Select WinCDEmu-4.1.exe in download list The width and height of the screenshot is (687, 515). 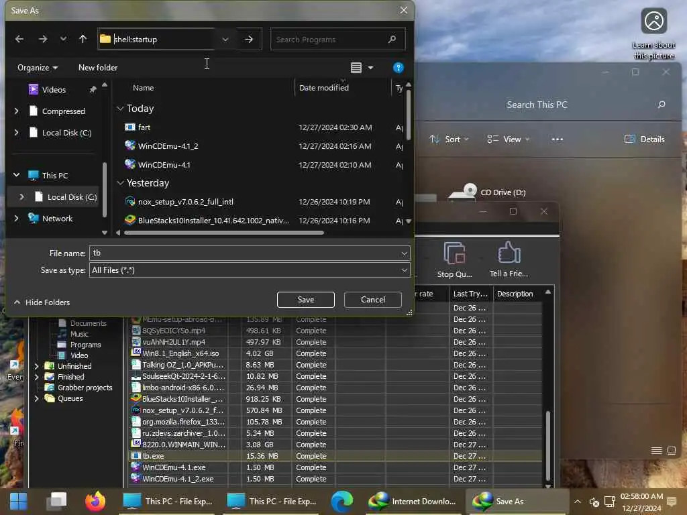174,467
